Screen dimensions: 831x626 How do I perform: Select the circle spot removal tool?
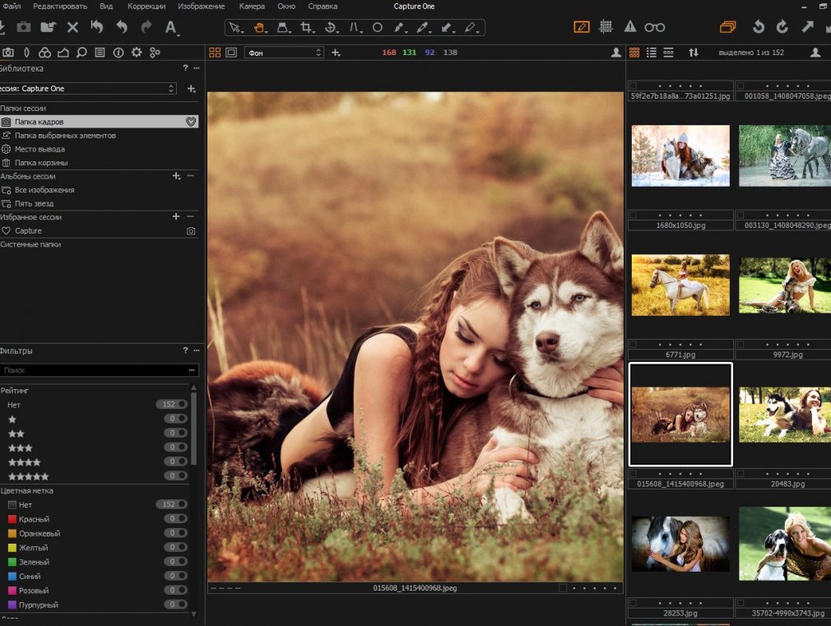pyautogui.click(x=378, y=28)
